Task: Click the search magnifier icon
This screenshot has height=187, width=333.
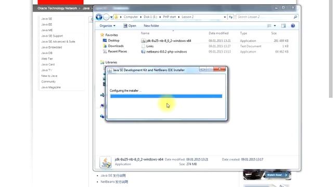Action: tap(295, 17)
